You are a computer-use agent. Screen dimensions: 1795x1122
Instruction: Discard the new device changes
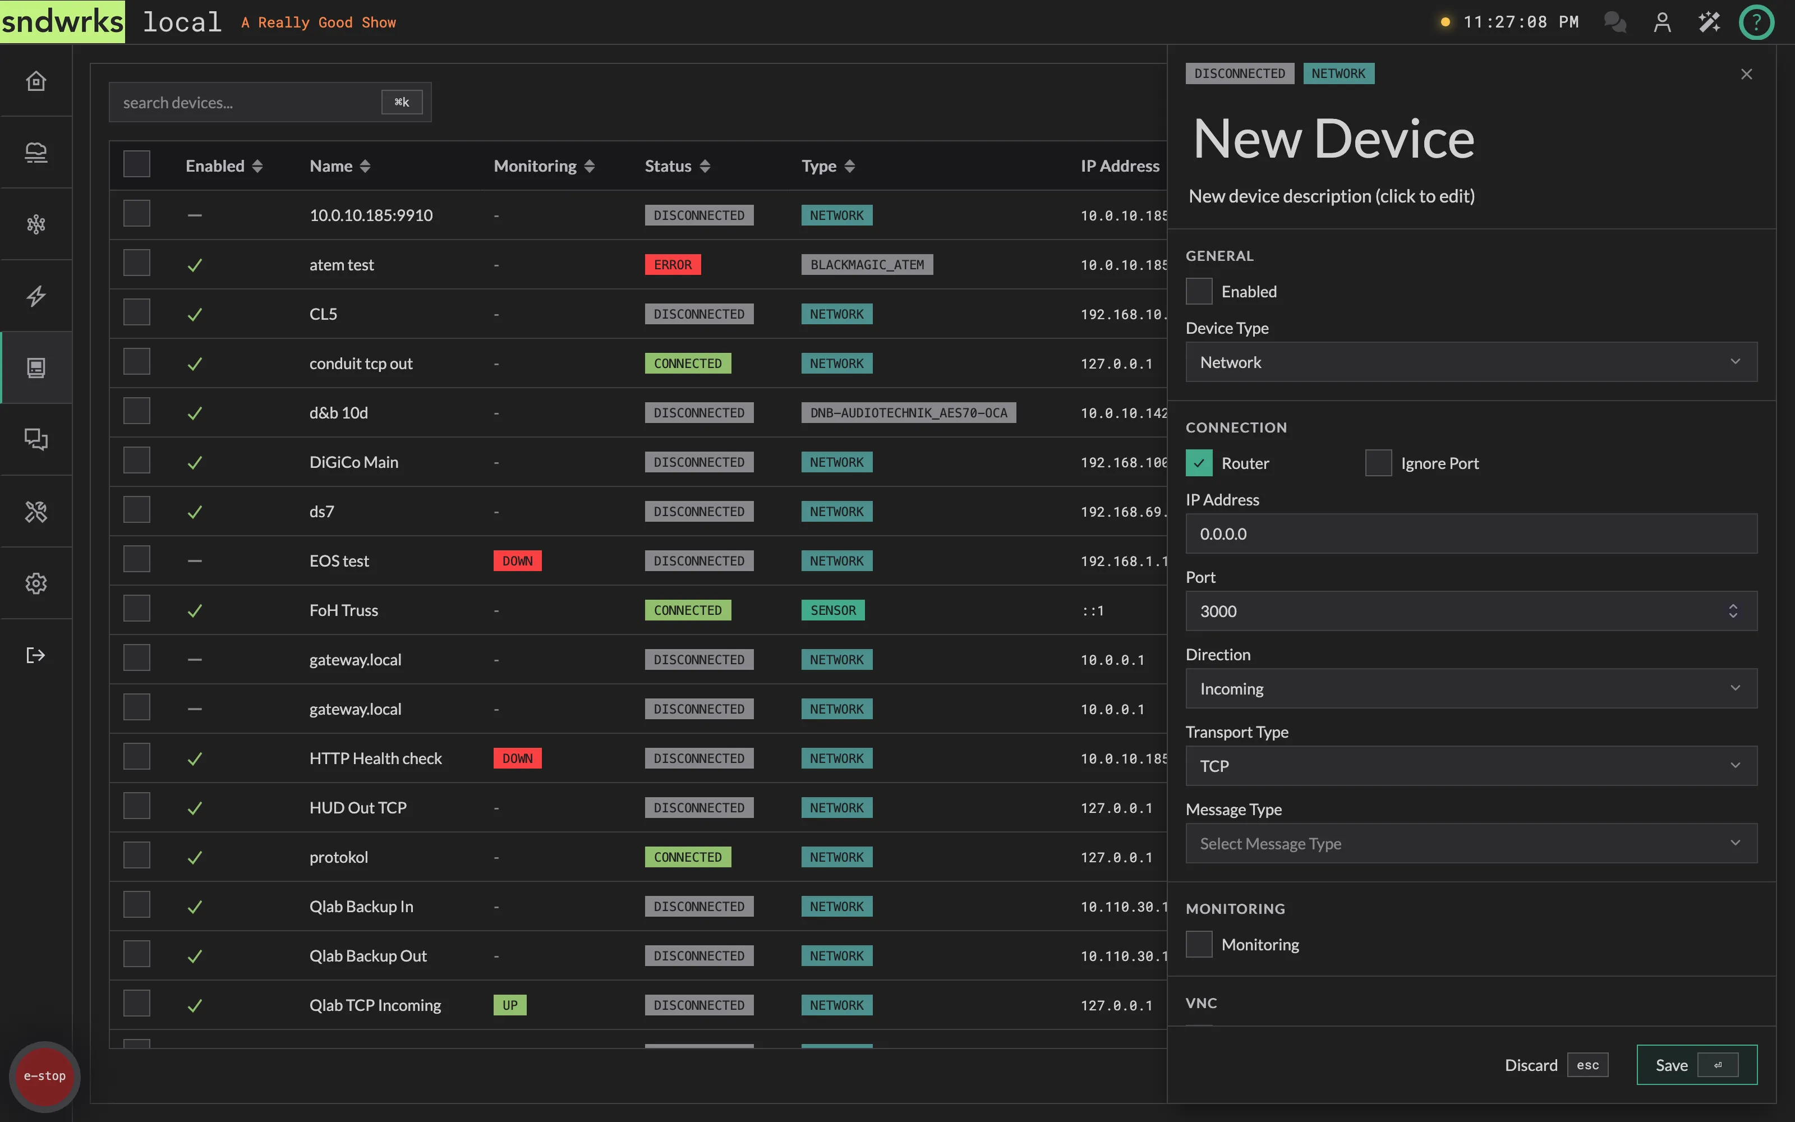1555,1065
